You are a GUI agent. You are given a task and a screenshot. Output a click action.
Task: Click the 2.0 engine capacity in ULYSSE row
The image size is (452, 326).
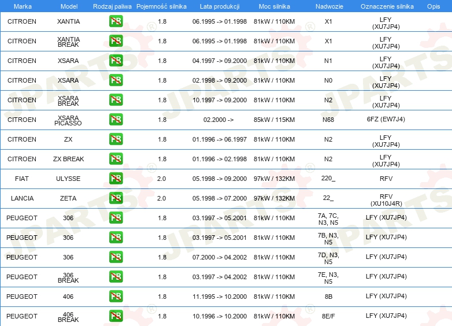(161, 179)
